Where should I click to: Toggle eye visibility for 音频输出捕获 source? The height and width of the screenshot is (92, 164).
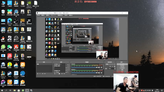point(66,66)
